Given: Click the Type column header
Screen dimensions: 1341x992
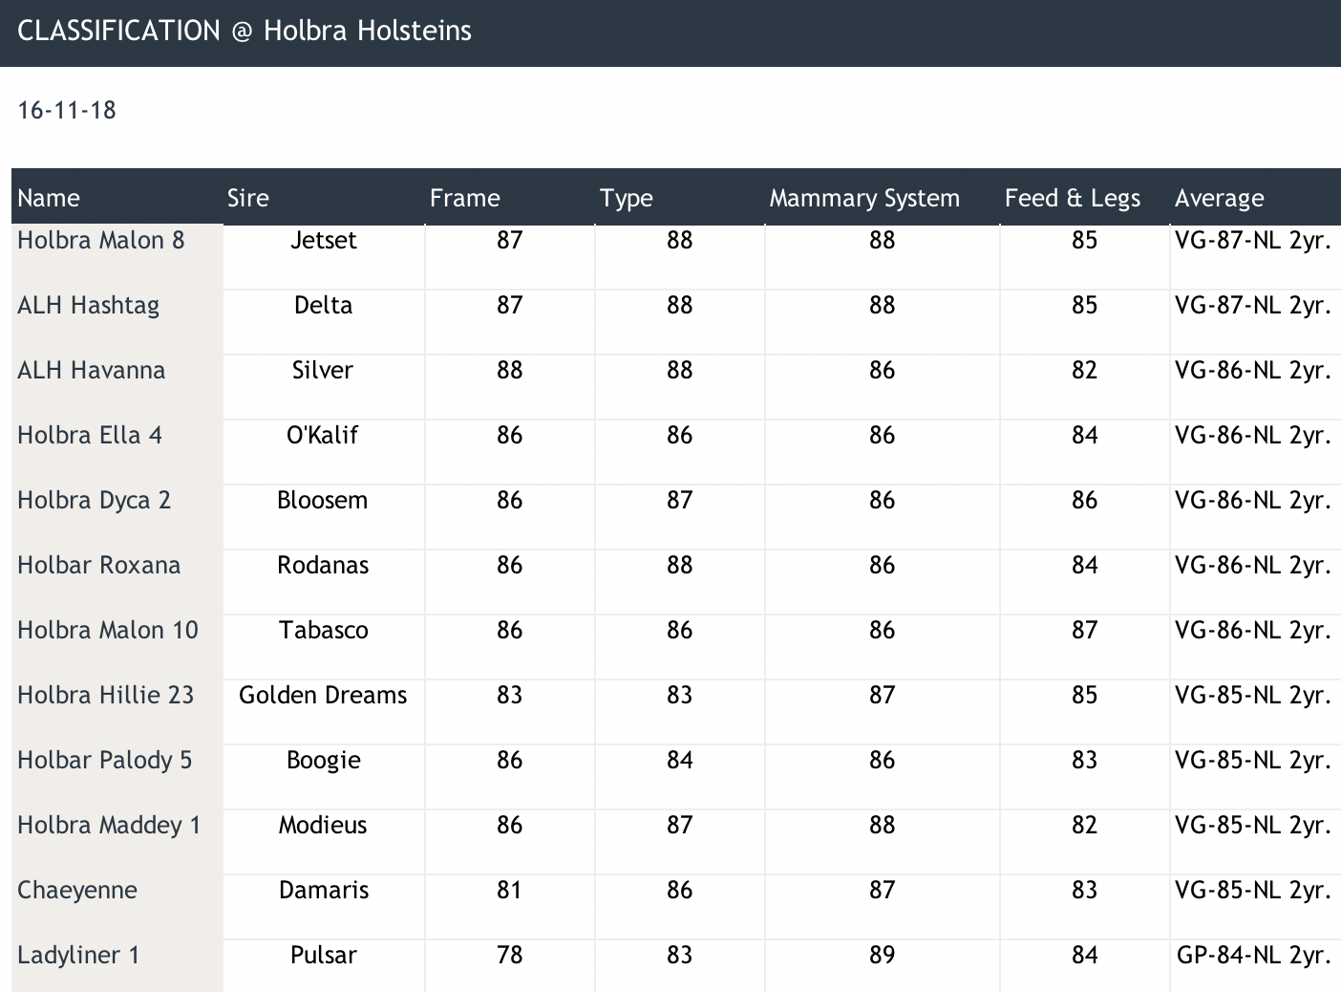Looking at the screenshot, I should coord(626,198).
